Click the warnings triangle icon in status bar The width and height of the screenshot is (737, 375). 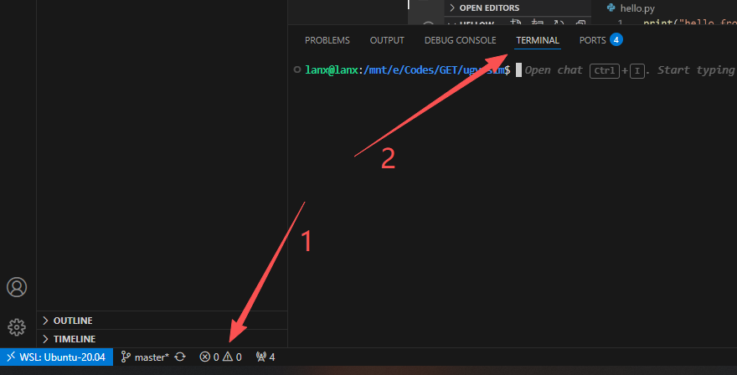(228, 357)
